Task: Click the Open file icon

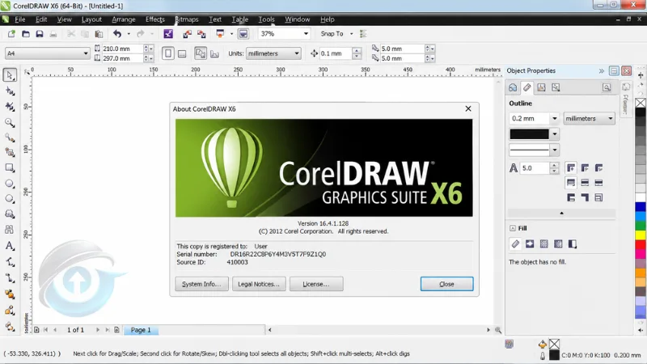Action: coord(26,34)
